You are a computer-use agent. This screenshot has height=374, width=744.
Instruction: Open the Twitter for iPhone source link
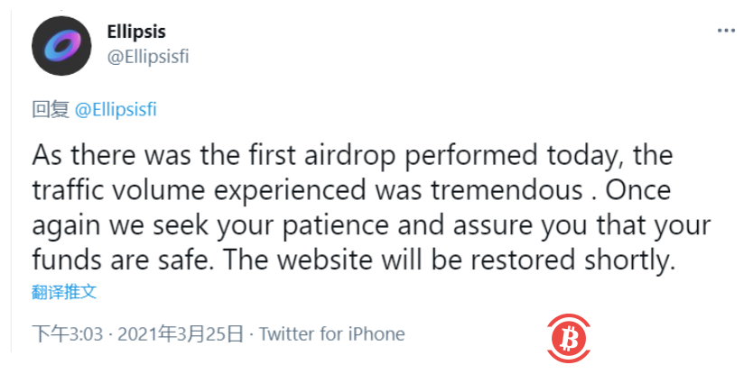(x=331, y=334)
